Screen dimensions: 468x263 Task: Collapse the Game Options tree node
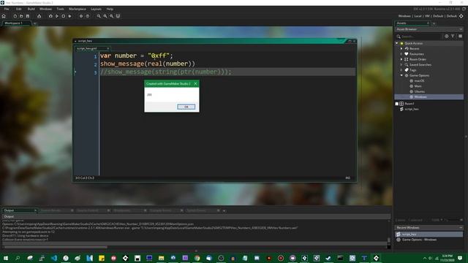click(x=401, y=75)
